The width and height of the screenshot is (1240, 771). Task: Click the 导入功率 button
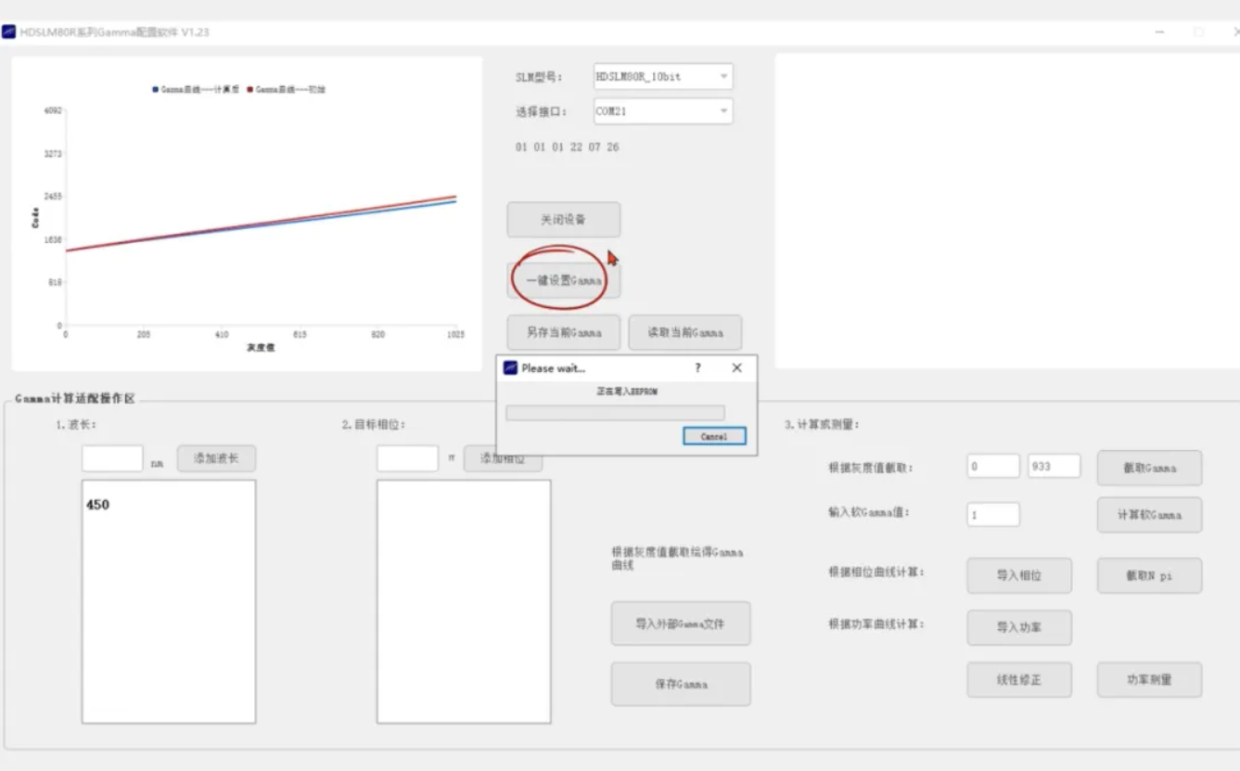click(x=1019, y=627)
